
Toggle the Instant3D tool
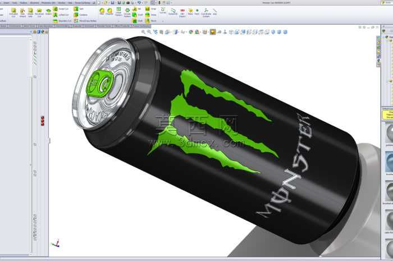point(173,11)
